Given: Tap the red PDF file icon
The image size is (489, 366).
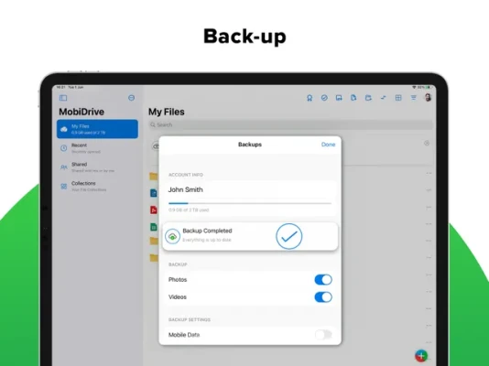Looking at the screenshot, I should pos(154,210).
